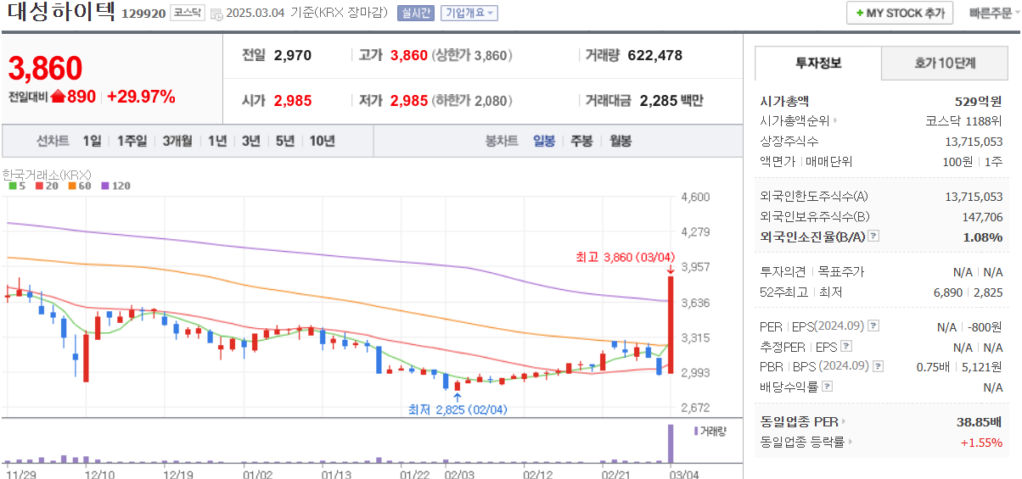Open help icon beside PBR BPS(2024.09)
Image resolution: width=1022 pixels, height=479 pixels.
tap(877, 366)
